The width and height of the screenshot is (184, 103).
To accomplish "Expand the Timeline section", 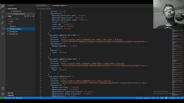I will pos(20,96).
